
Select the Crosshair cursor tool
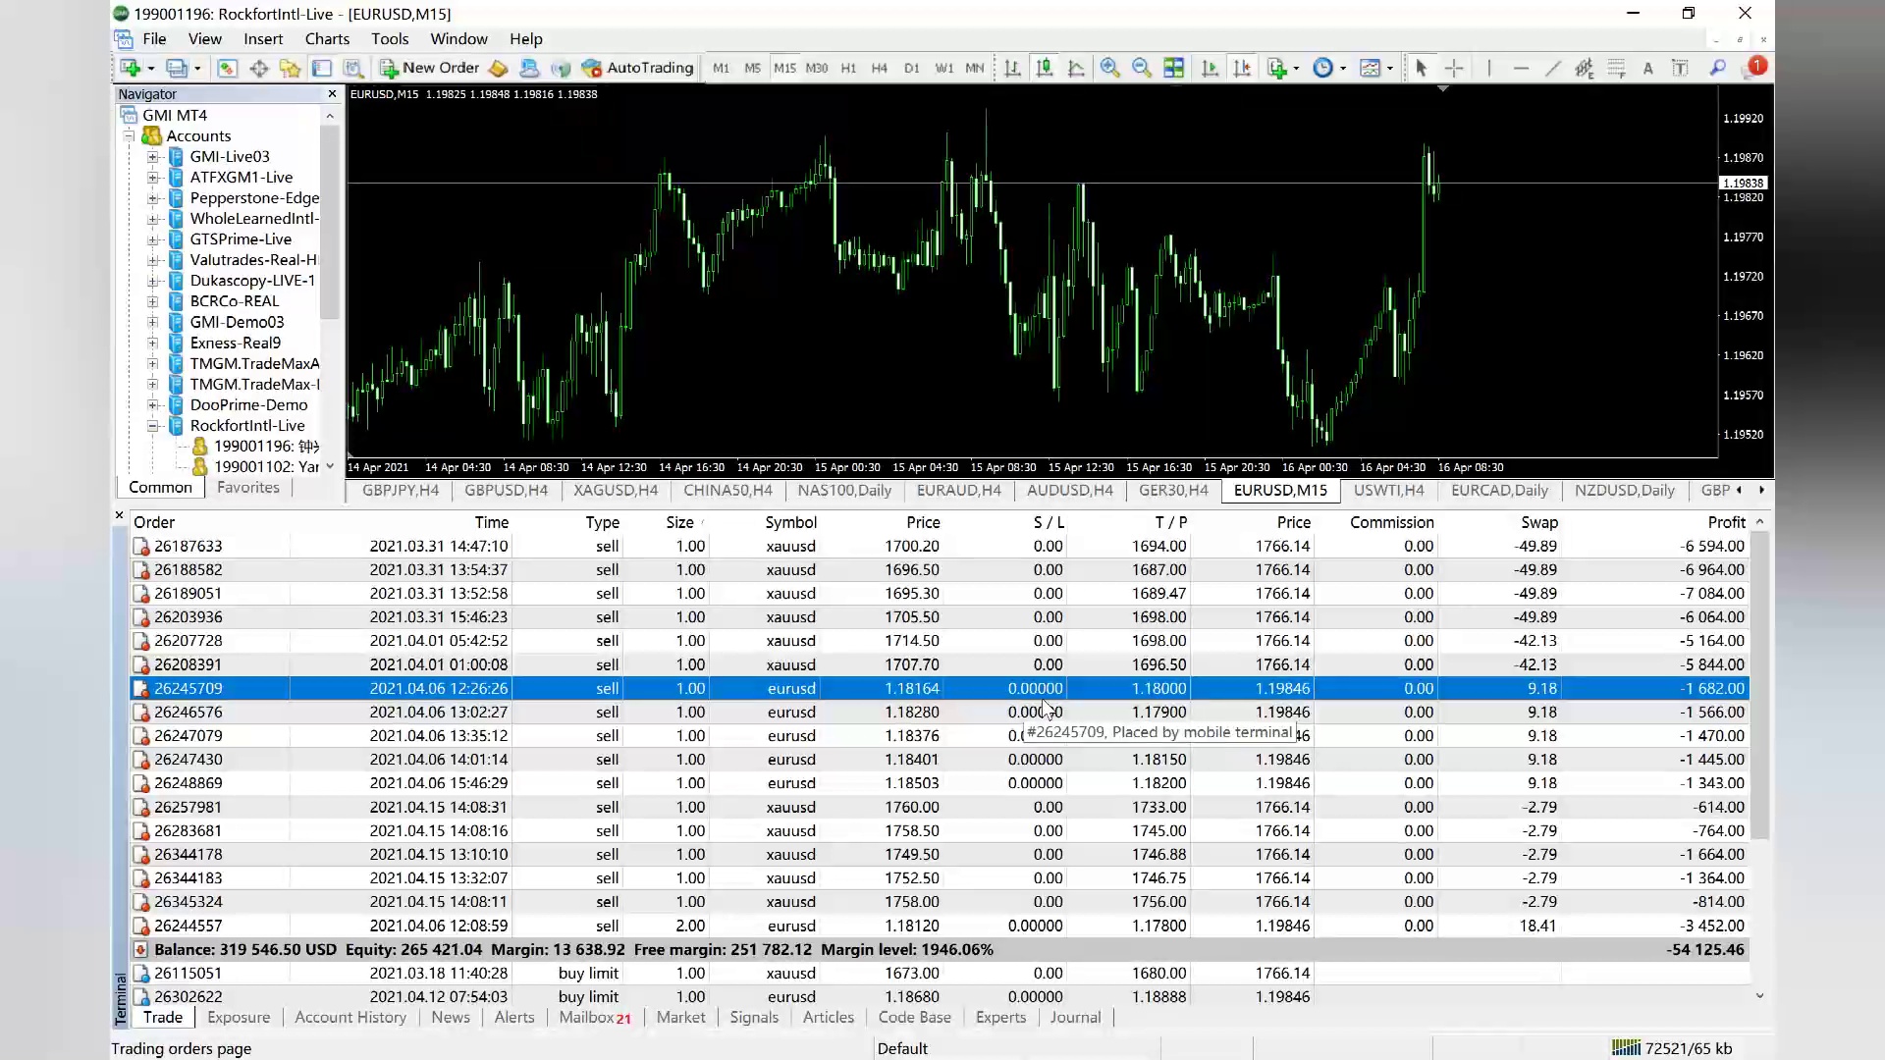tap(1454, 68)
